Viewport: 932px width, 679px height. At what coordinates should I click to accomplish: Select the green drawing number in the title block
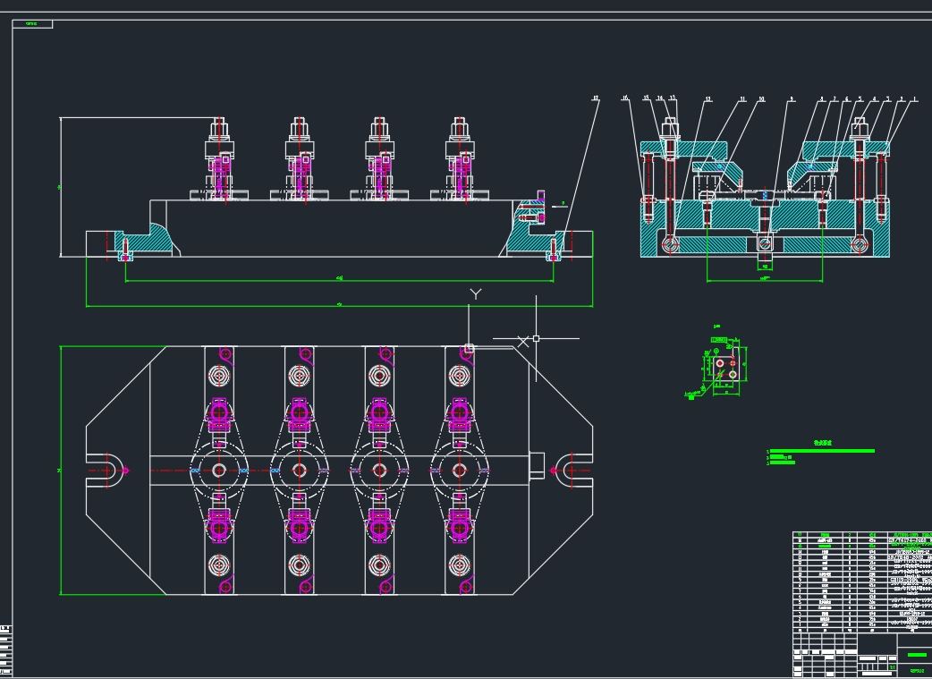click(917, 671)
